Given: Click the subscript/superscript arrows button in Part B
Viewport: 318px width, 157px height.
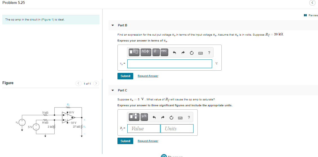Looking at the screenshot, I should point(156,52).
